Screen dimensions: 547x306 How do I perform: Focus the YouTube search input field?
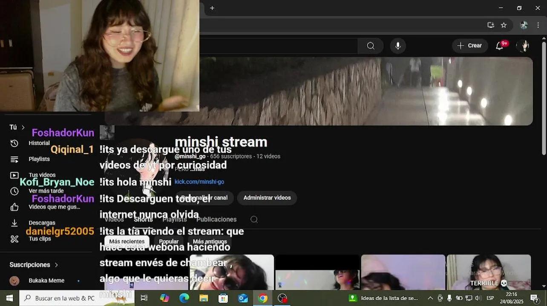(279, 46)
